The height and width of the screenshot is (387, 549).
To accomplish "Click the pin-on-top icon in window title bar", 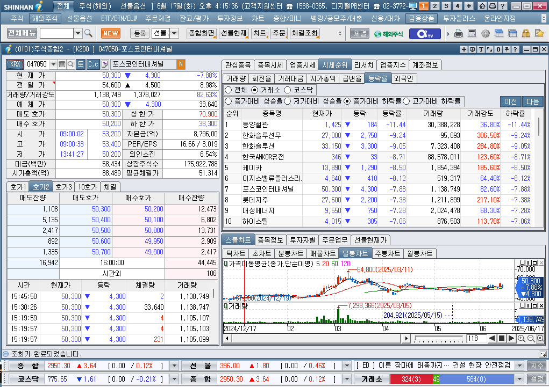I will [x=507, y=49].
